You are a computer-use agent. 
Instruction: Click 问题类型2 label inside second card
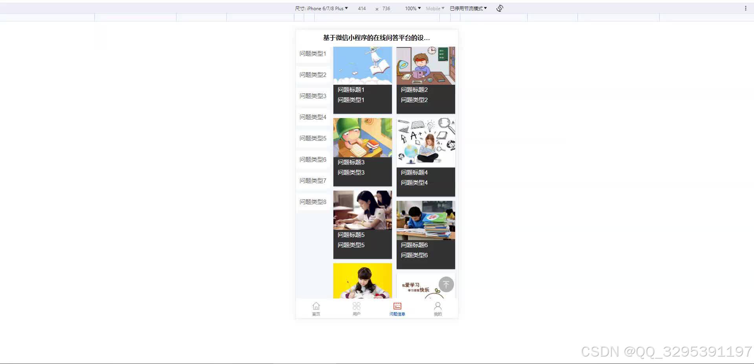click(414, 100)
